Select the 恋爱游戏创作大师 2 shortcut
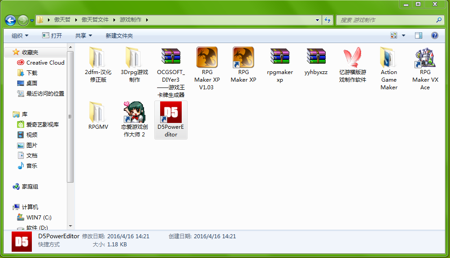 (134, 112)
